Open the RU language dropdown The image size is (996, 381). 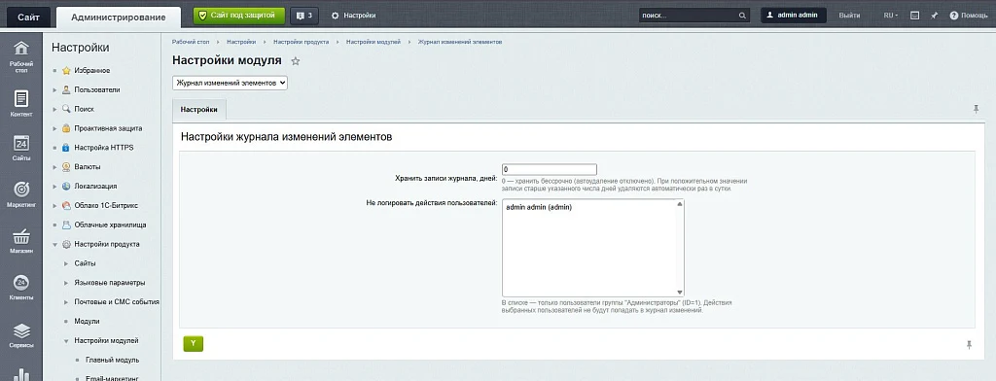pos(891,16)
